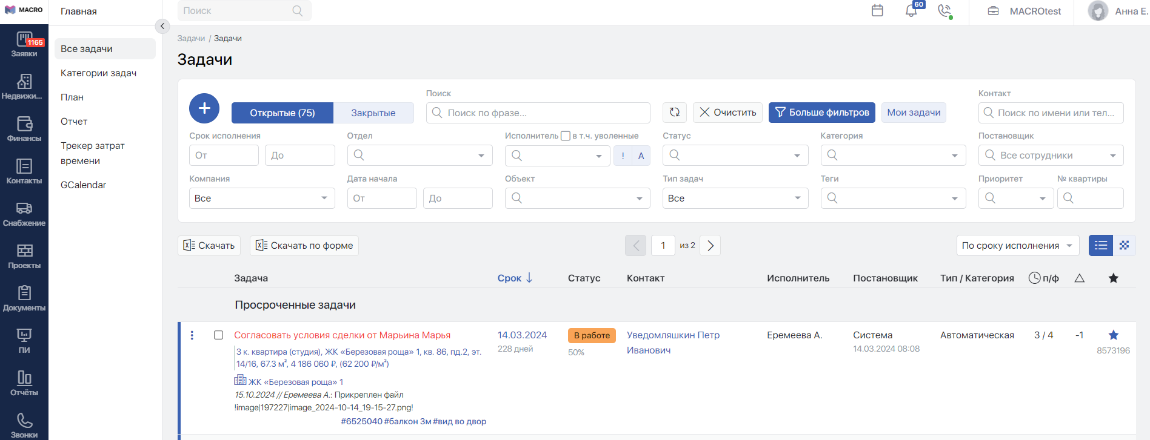
Task: Open the Финансы sidebar section
Action: [24, 130]
